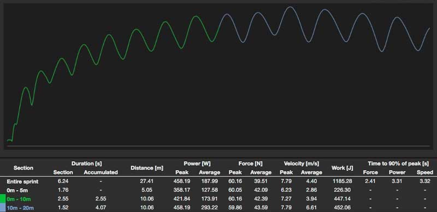Click 10m - 20m average velocity 6.61
Screen dimensions: 437x212
pos(311,208)
